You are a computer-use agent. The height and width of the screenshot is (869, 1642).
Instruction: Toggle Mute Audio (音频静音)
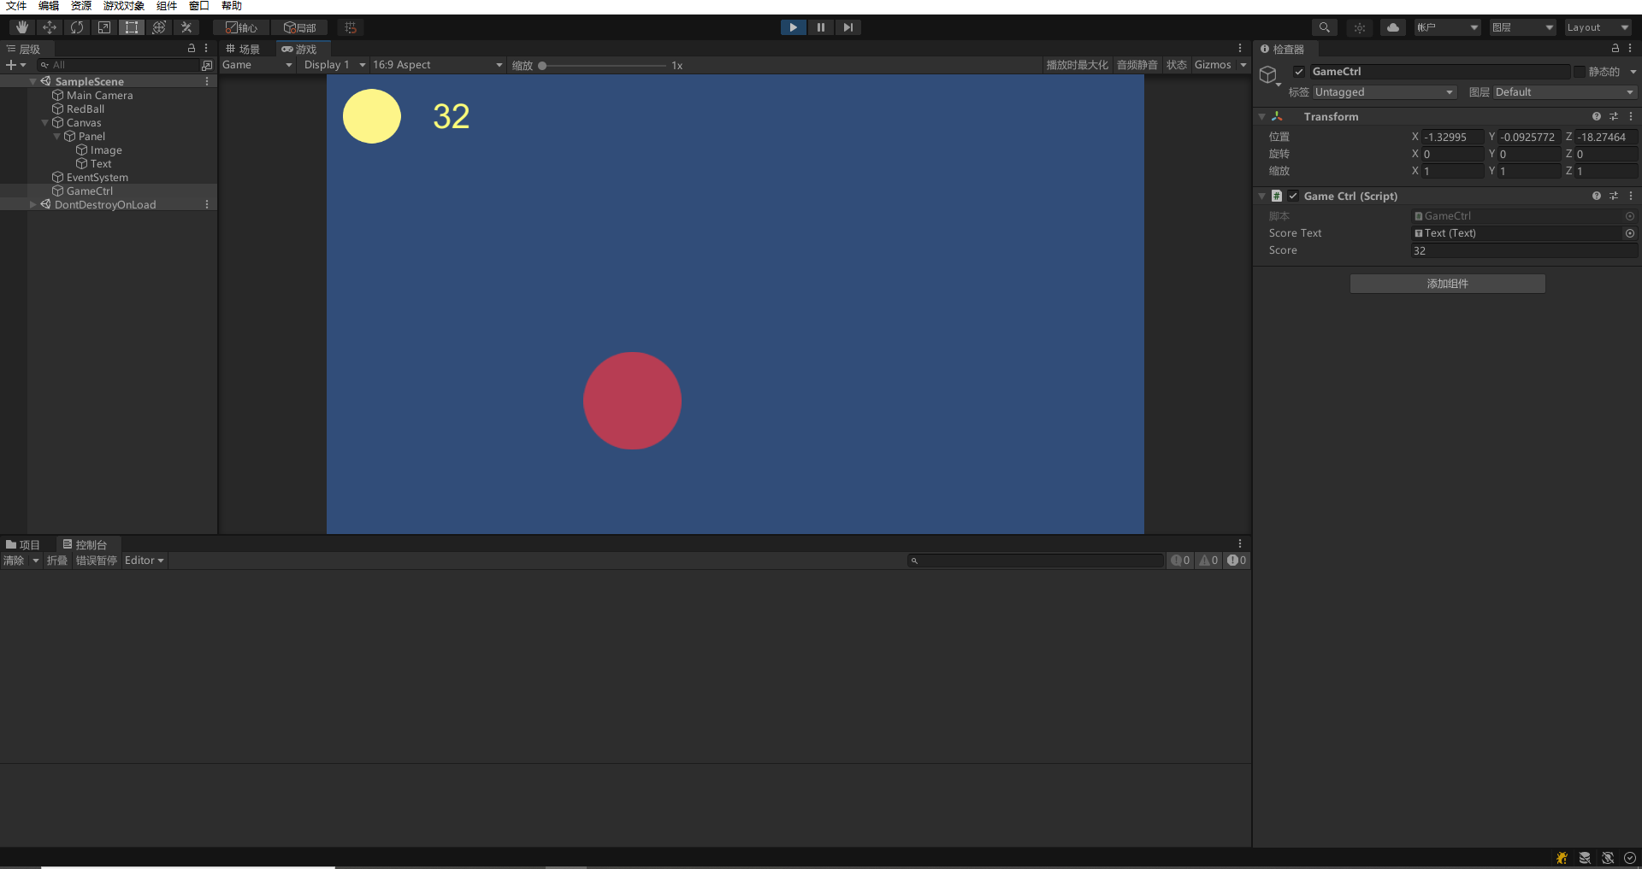click(1137, 65)
